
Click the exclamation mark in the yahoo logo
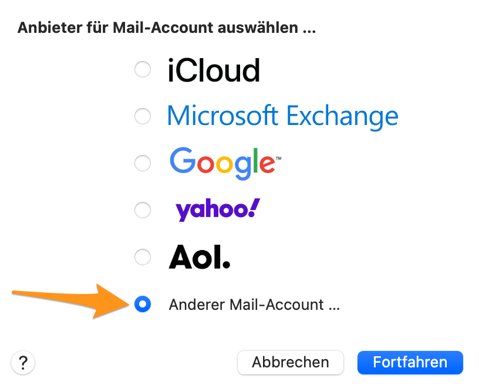[255, 207]
